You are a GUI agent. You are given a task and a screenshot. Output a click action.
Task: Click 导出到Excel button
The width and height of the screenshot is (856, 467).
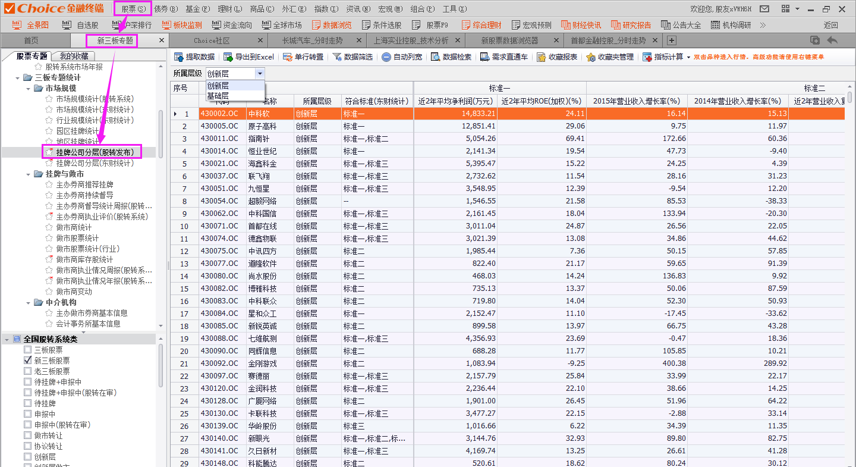click(248, 57)
